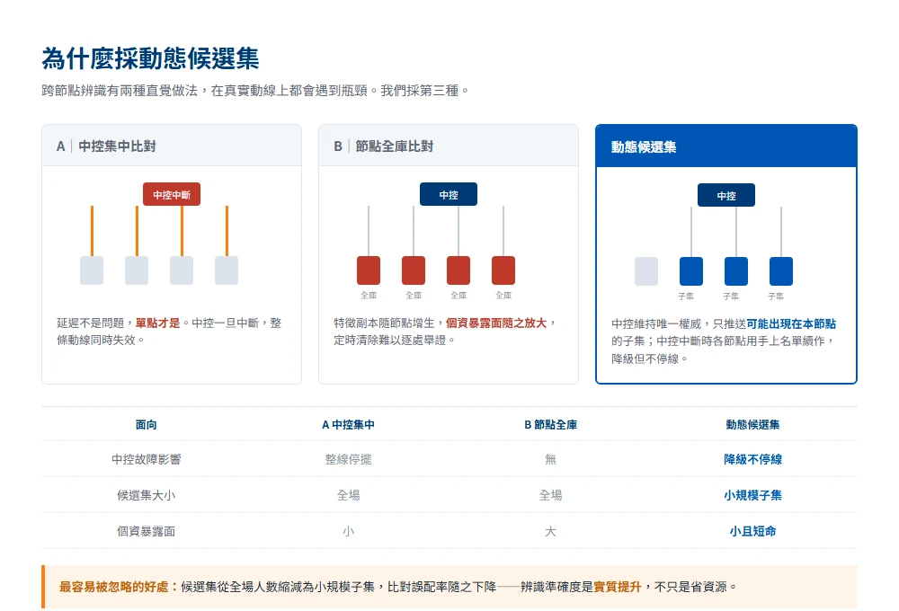Click the table header B 節點全庫
This screenshot has width=899, height=611.
(x=550, y=425)
